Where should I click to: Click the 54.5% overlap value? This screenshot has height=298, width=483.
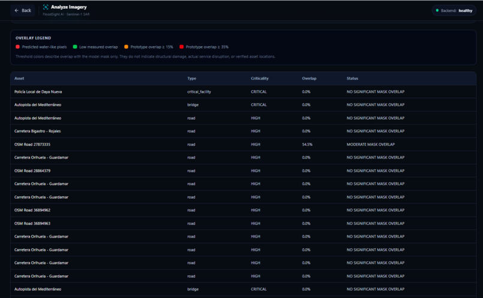[307, 144]
